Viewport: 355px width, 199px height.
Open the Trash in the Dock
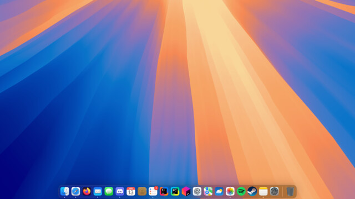(290, 191)
